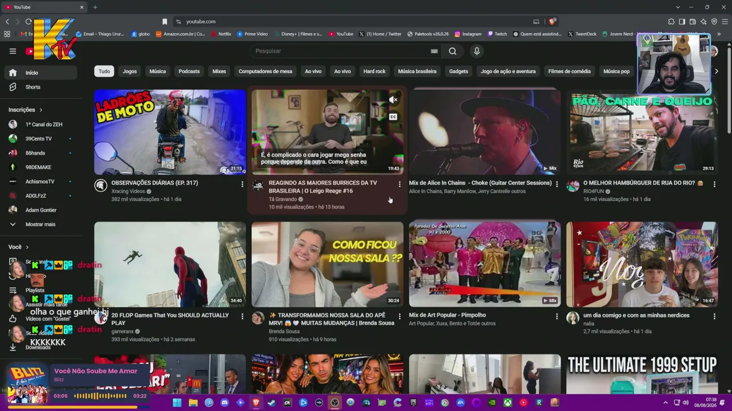Open a new browser tab
The height and width of the screenshot is (411, 732).
coord(95,7)
